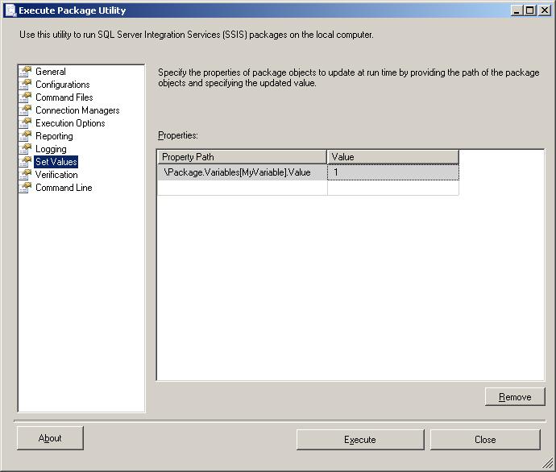Click the Command Files page icon
The width and height of the screenshot is (556, 472).
(x=26, y=97)
